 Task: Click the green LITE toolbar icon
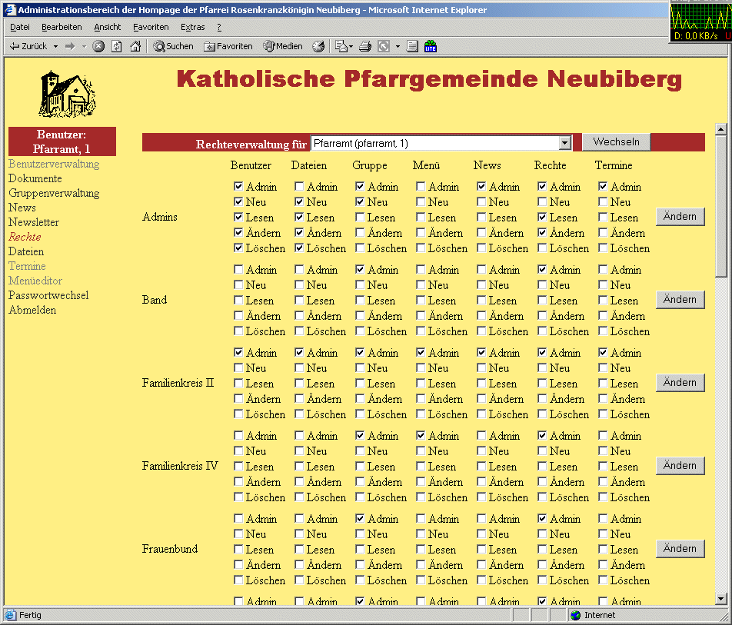431,46
